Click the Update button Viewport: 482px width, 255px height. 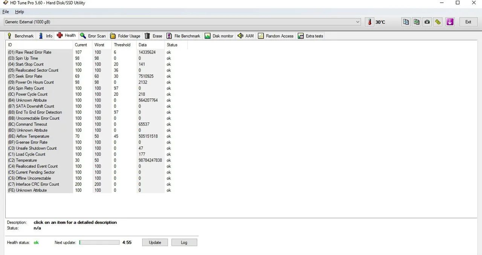tap(155, 243)
